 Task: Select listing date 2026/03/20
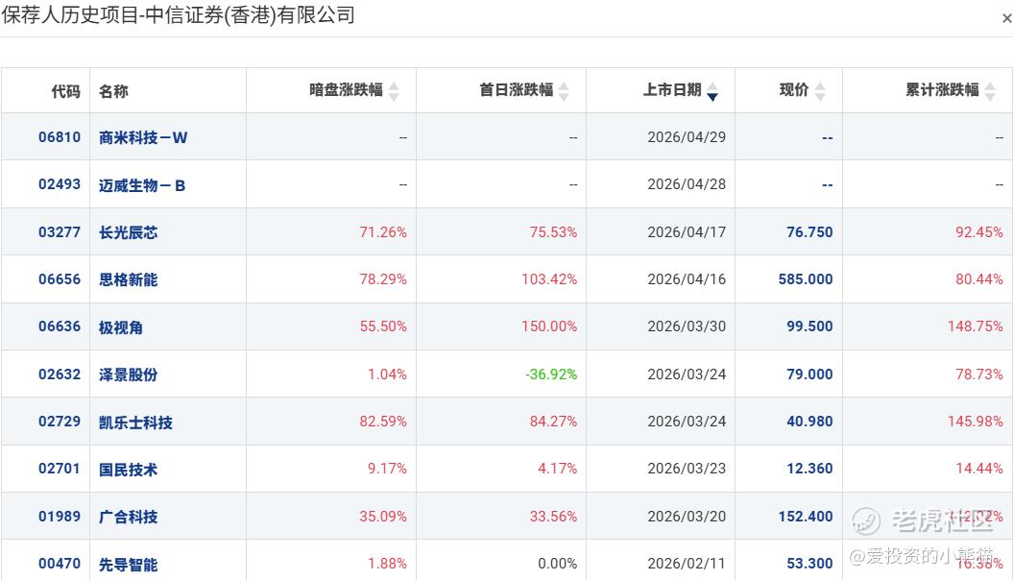687,516
